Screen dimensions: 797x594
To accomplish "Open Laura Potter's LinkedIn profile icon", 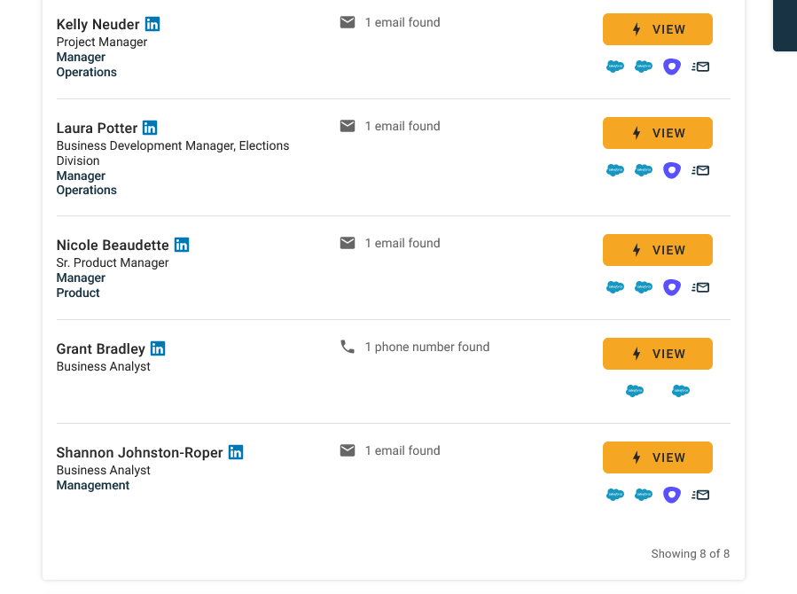I will tap(150, 128).
